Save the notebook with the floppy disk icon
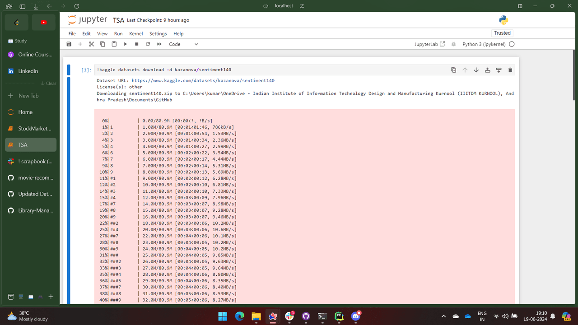 pyautogui.click(x=69, y=44)
